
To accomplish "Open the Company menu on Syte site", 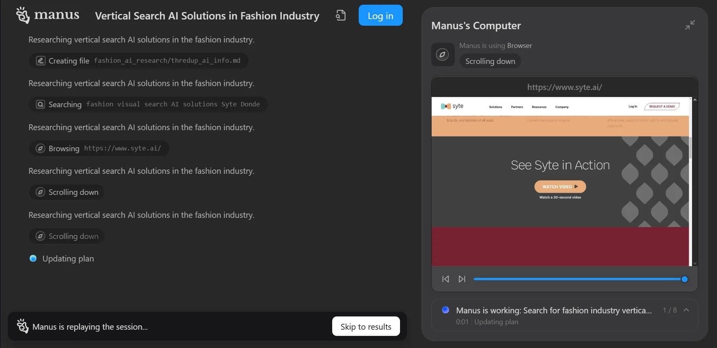I will (562, 107).
